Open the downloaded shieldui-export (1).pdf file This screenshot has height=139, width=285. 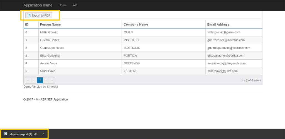click(x=23, y=134)
